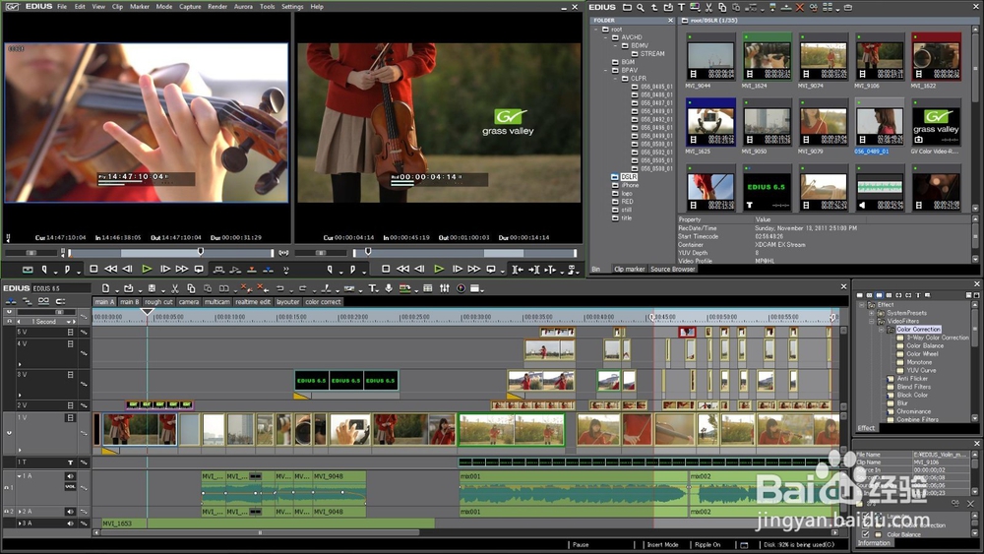984x554 pixels.
Task: Toggle the Bin Window list icon
Action: pos(427,288)
